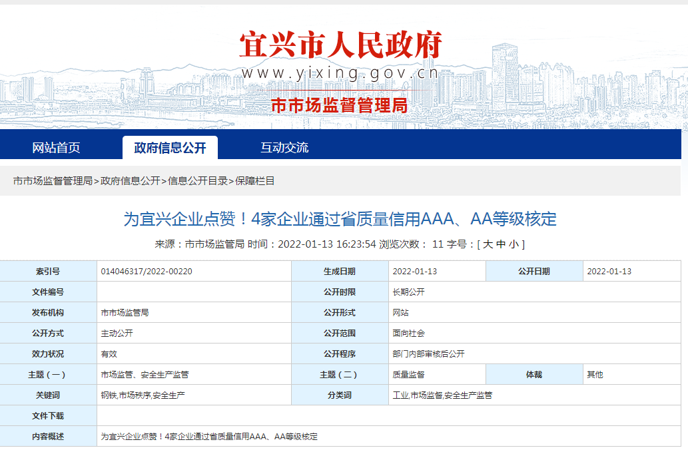This screenshot has height=454, width=688.
Task: Click the publish time 2022-01-13 16:23:54
Action: click(327, 244)
